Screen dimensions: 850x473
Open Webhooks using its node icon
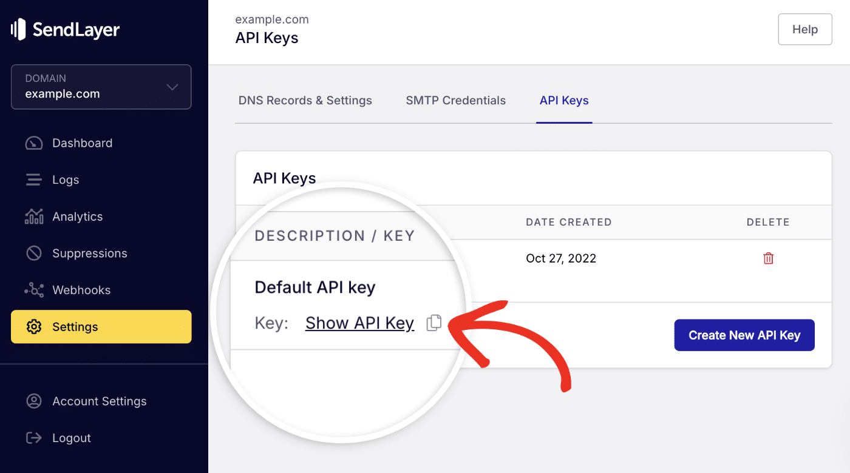[x=34, y=290]
